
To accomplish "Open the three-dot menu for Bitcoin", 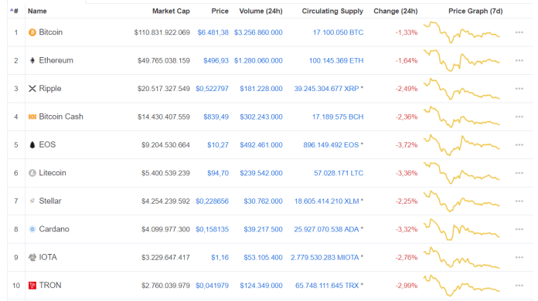I will coord(519,32).
